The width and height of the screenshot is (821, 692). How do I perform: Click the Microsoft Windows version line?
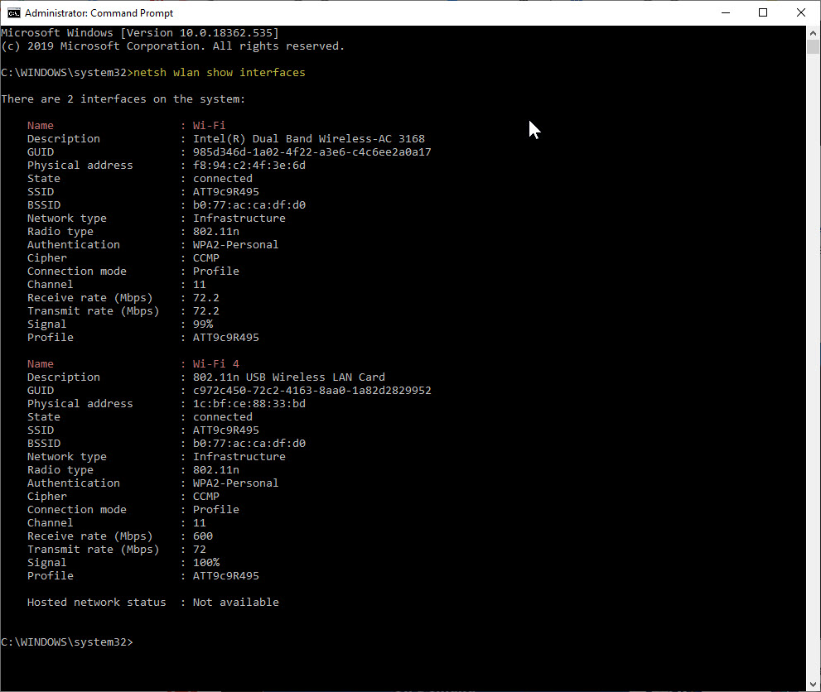click(139, 33)
